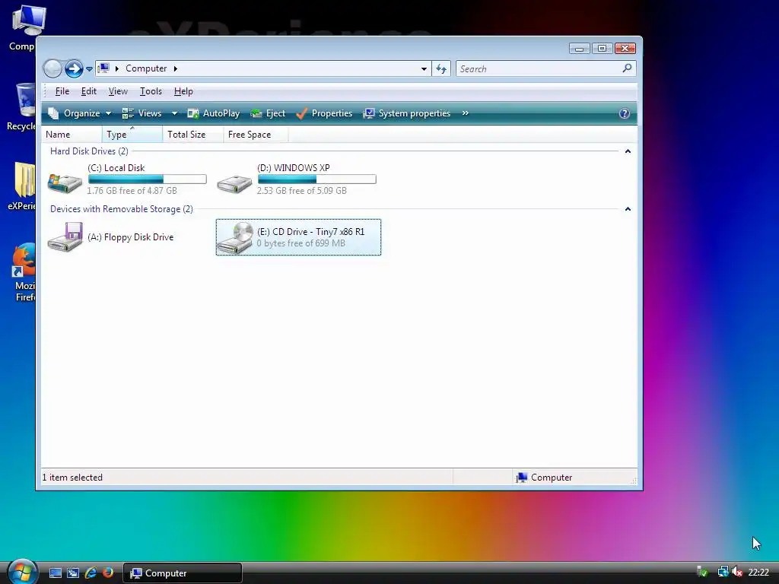Click Show Desktop quick launch icon
Viewport: 779px width, 584px height.
coord(55,573)
